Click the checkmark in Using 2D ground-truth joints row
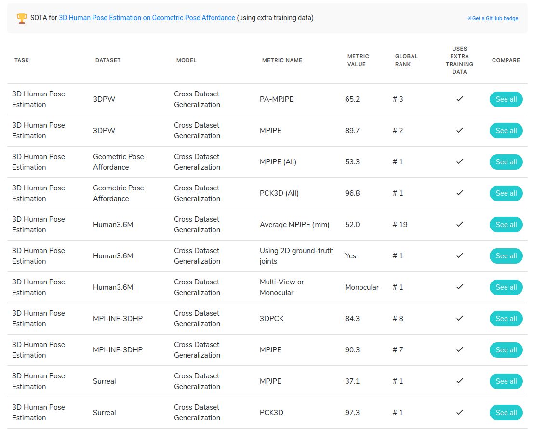 (460, 256)
